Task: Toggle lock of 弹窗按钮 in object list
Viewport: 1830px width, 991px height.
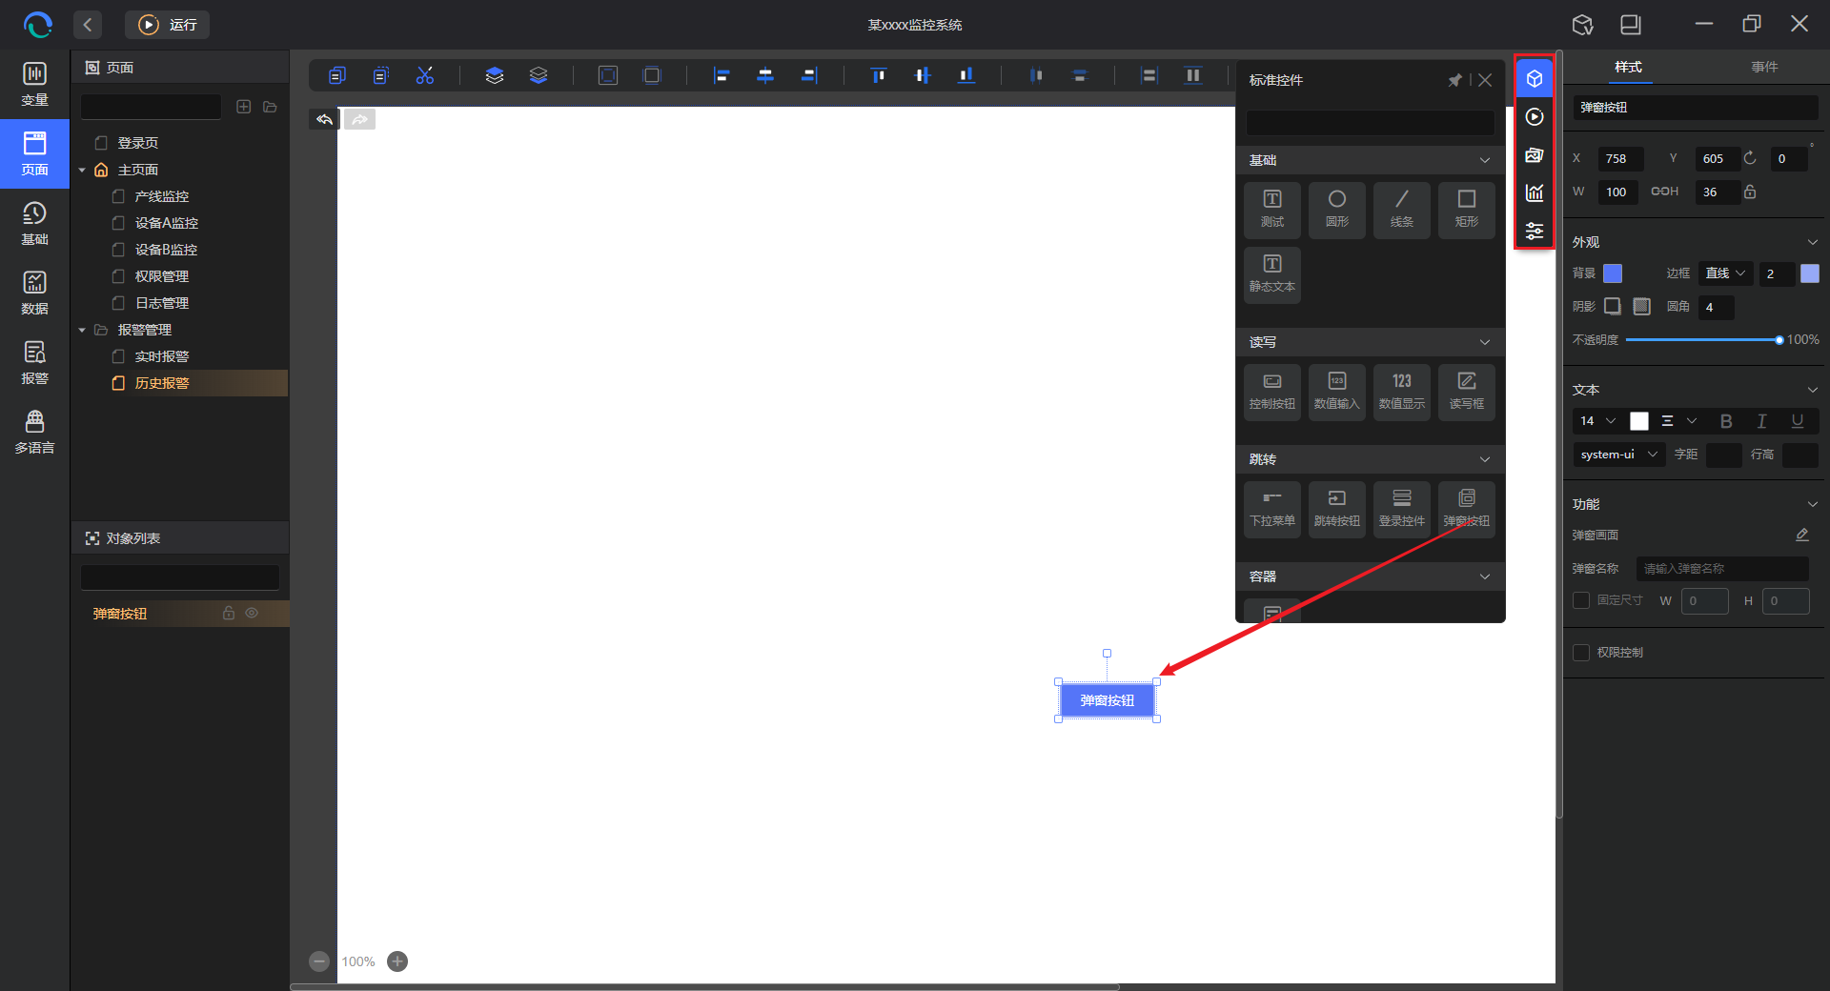Action: (x=229, y=613)
